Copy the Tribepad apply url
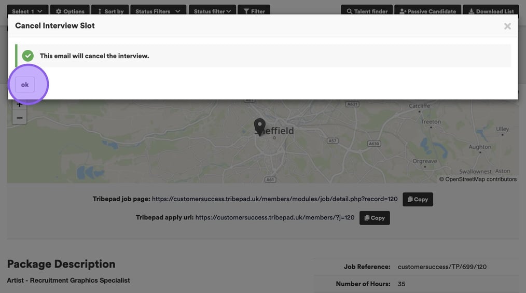526x293 pixels. pos(374,218)
